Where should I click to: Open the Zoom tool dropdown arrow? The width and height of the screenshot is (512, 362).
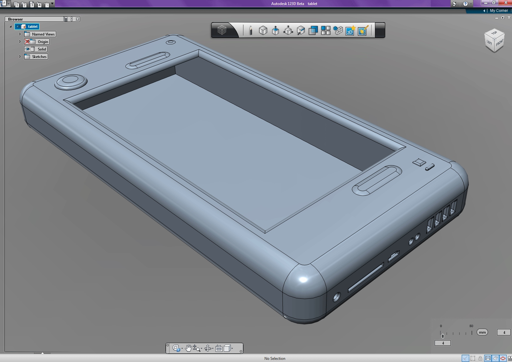(201, 349)
